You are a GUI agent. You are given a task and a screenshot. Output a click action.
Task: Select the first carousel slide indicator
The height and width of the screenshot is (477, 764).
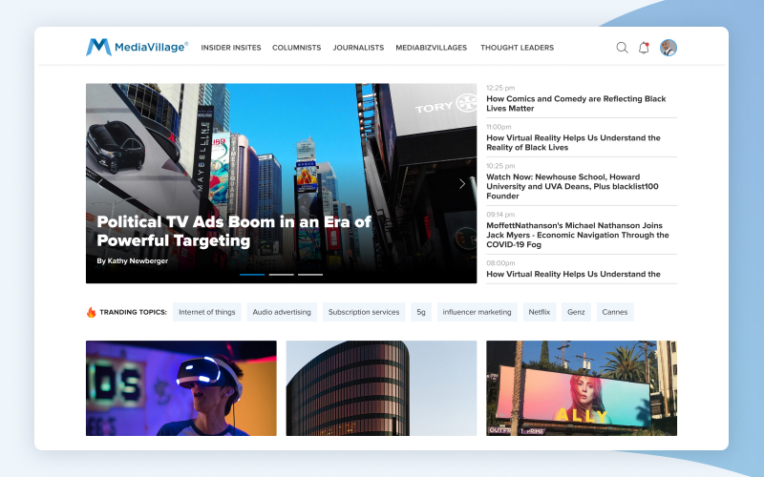click(252, 275)
